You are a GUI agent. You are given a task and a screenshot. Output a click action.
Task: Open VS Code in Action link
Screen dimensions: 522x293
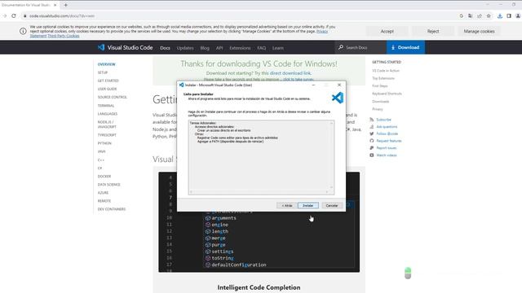[x=386, y=71]
